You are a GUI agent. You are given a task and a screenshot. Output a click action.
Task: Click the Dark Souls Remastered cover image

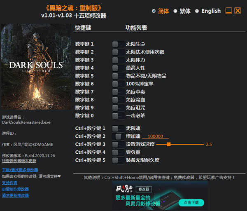tap(36, 66)
